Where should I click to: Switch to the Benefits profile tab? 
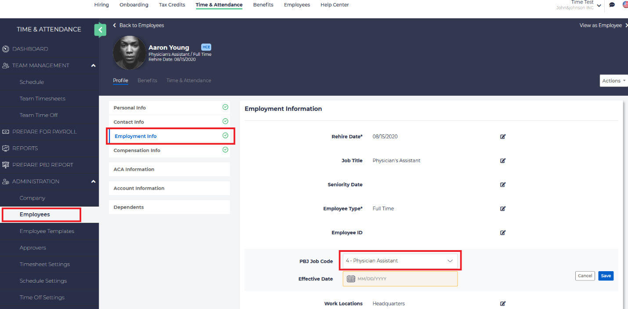pyautogui.click(x=147, y=80)
